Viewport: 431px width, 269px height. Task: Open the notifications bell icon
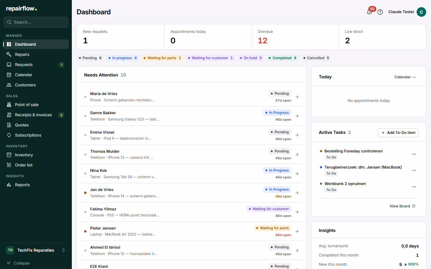coord(369,12)
